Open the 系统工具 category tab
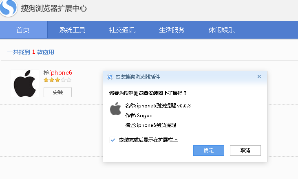This screenshot has height=179, width=298. point(72,30)
